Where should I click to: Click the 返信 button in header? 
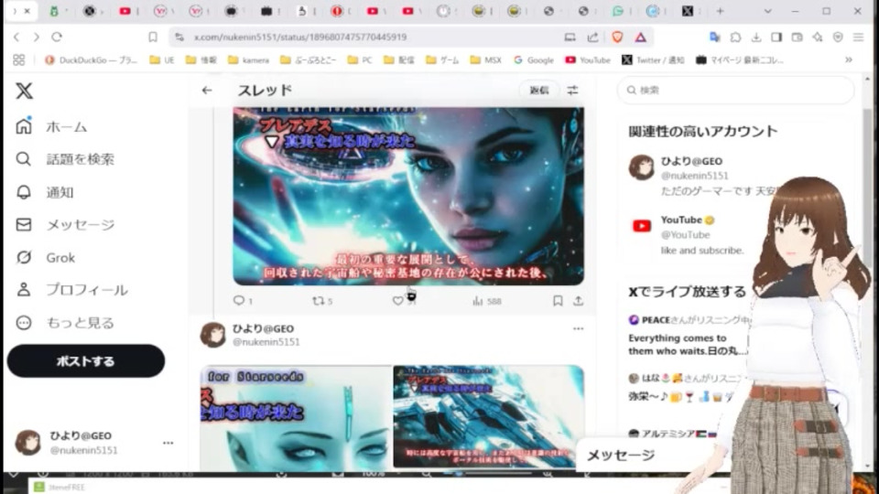538,91
